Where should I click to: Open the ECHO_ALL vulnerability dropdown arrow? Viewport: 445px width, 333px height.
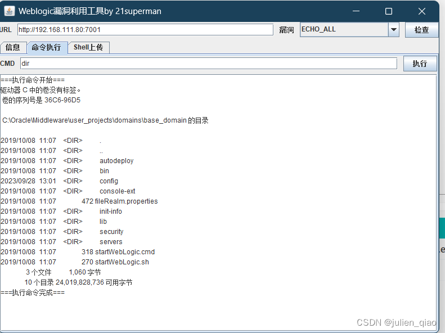click(394, 29)
